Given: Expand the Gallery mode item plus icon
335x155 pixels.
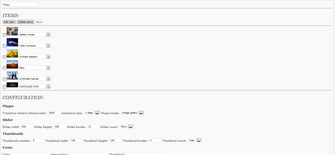Looking at the screenshot, I should click(48, 35).
